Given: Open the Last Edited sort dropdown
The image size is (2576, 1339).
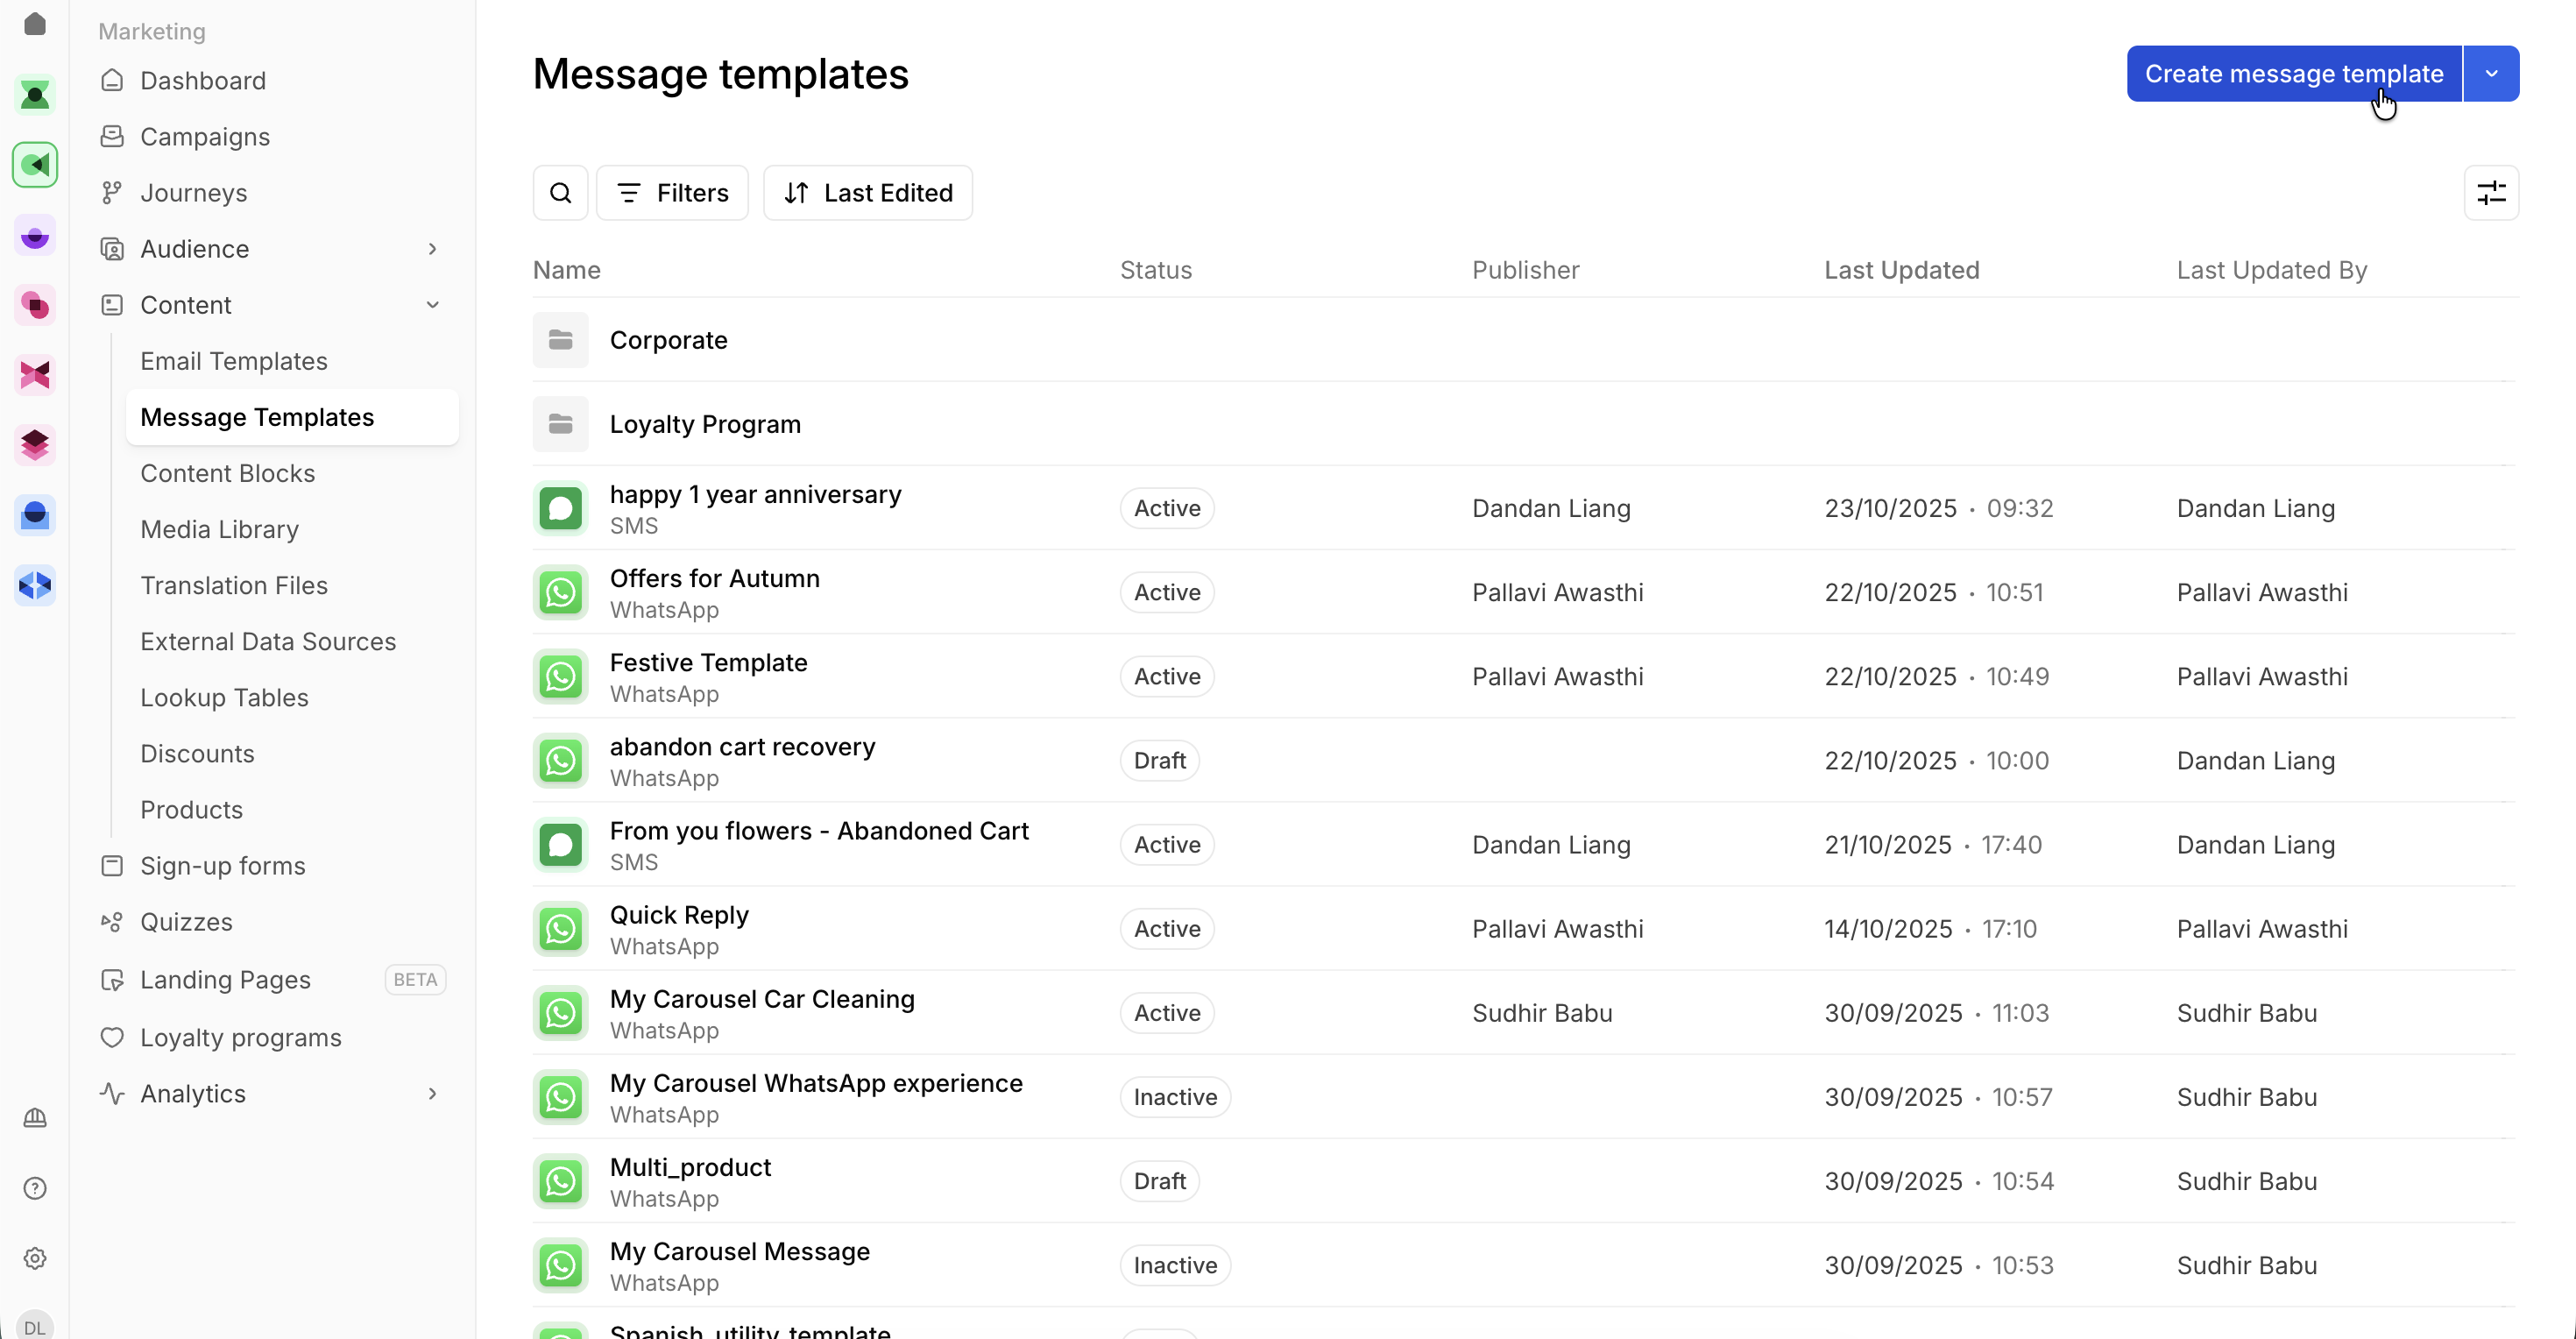Looking at the screenshot, I should pyautogui.click(x=867, y=193).
